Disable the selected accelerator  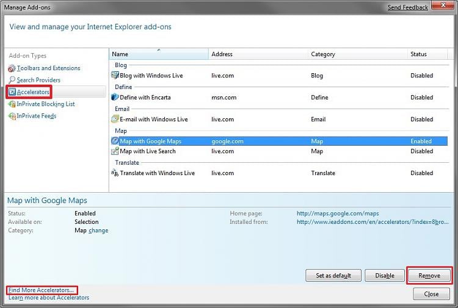click(385, 275)
